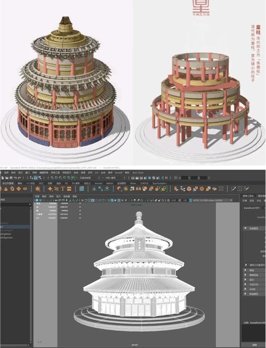The width and height of the screenshot is (266, 348).
Task: Click the blue grid shelf icon
Action: [x=81, y=189]
